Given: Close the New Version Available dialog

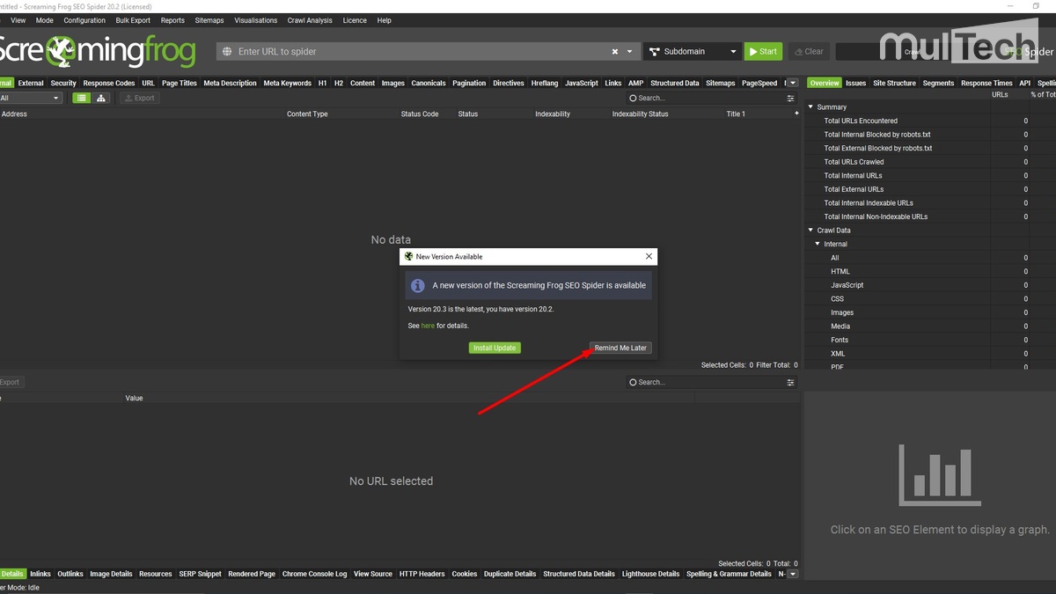Looking at the screenshot, I should pos(649,257).
